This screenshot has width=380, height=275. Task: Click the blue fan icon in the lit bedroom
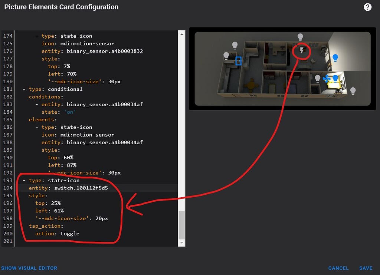(326, 78)
